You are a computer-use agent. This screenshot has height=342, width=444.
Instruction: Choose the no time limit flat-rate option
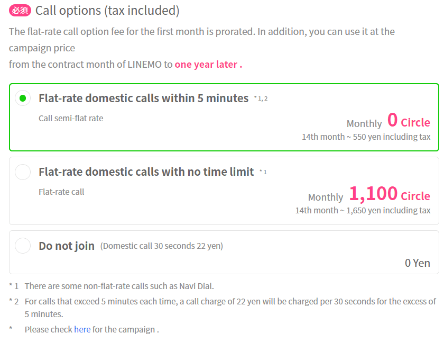point(23,172)
